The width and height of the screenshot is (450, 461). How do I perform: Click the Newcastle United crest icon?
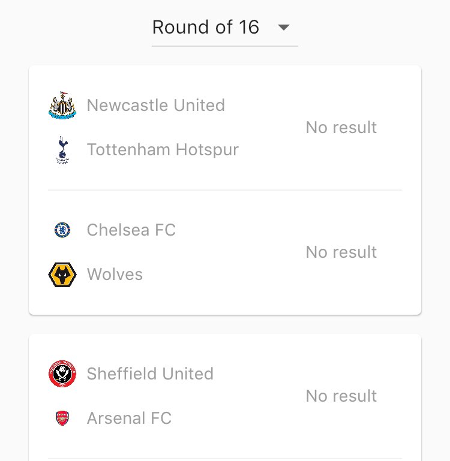(62, 106)
